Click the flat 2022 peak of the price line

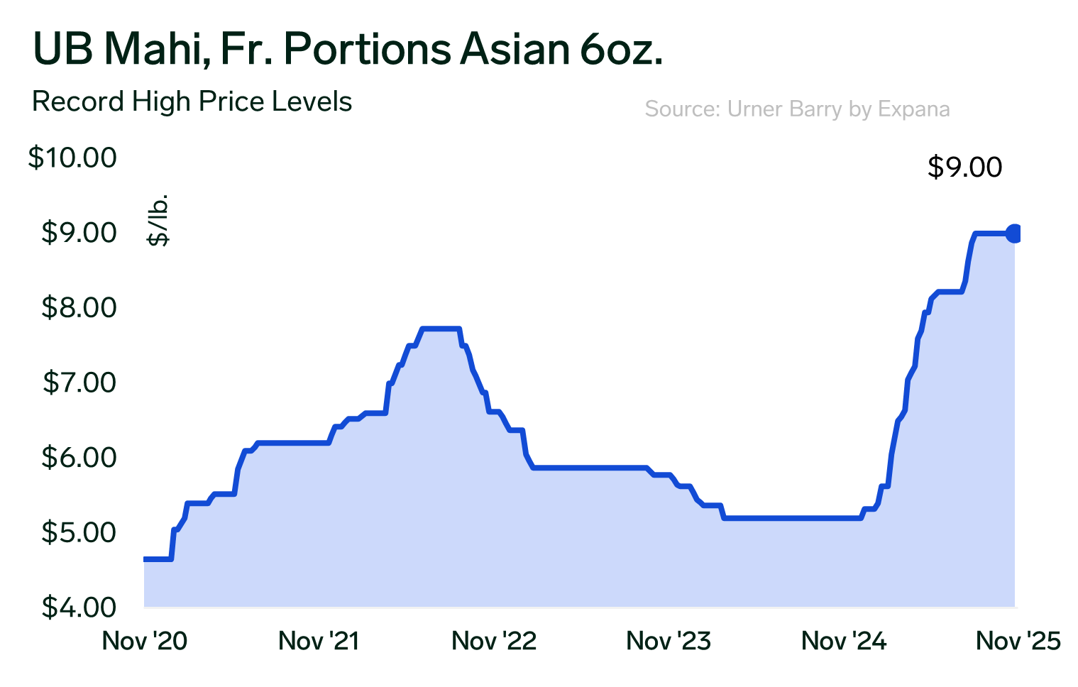(441, 329)
